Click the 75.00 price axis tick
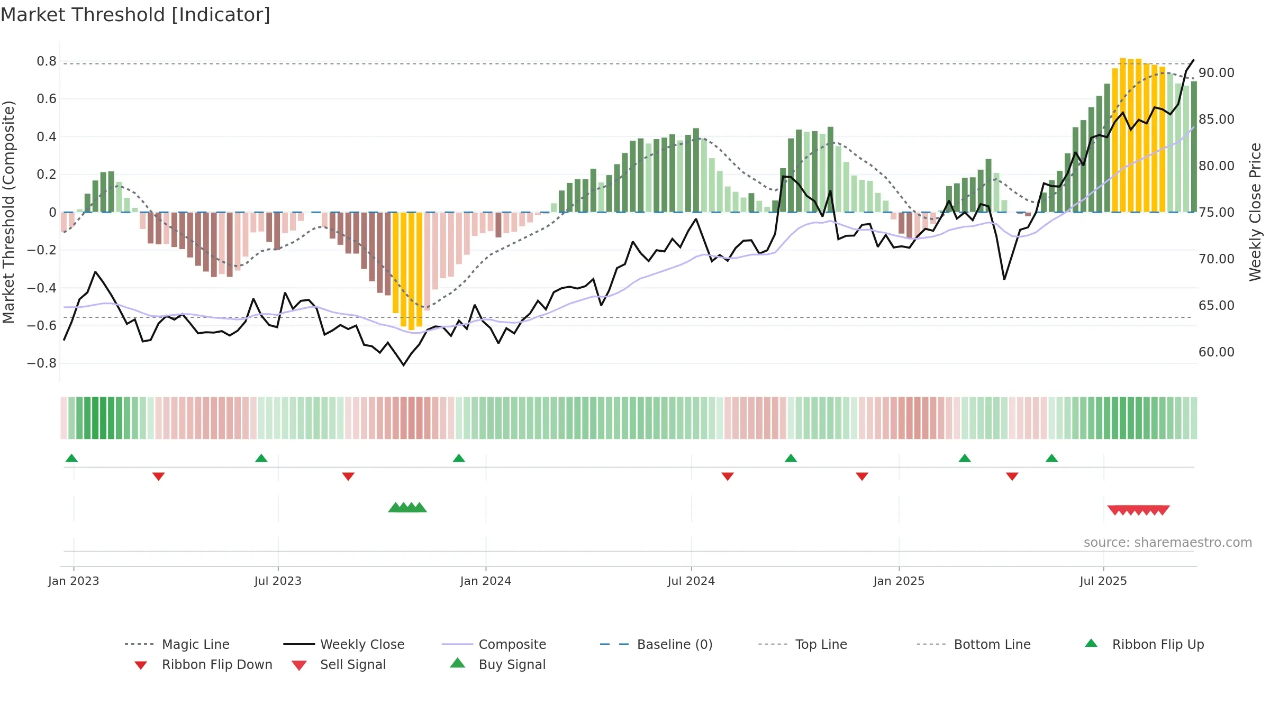 coord(1217,213)
